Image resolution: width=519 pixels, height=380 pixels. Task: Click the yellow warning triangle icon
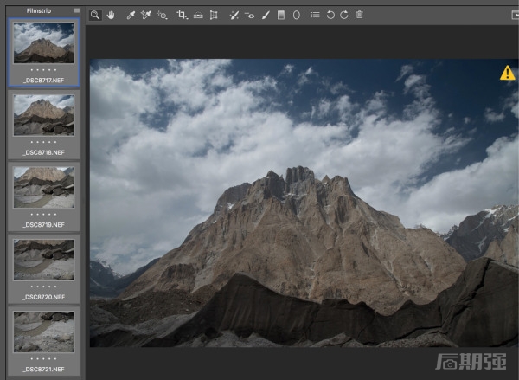point(508,73)
